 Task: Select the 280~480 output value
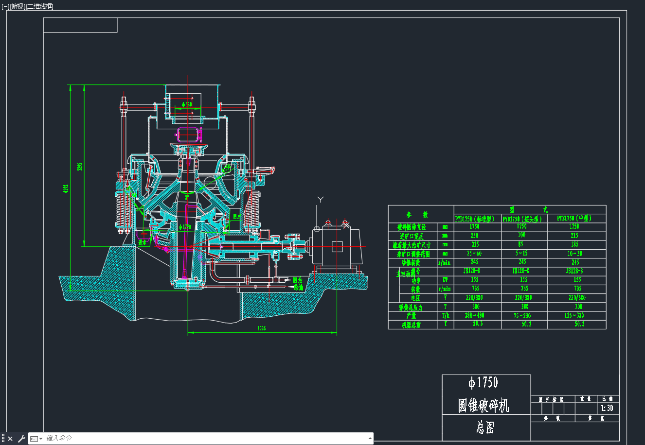pos(474,315)
